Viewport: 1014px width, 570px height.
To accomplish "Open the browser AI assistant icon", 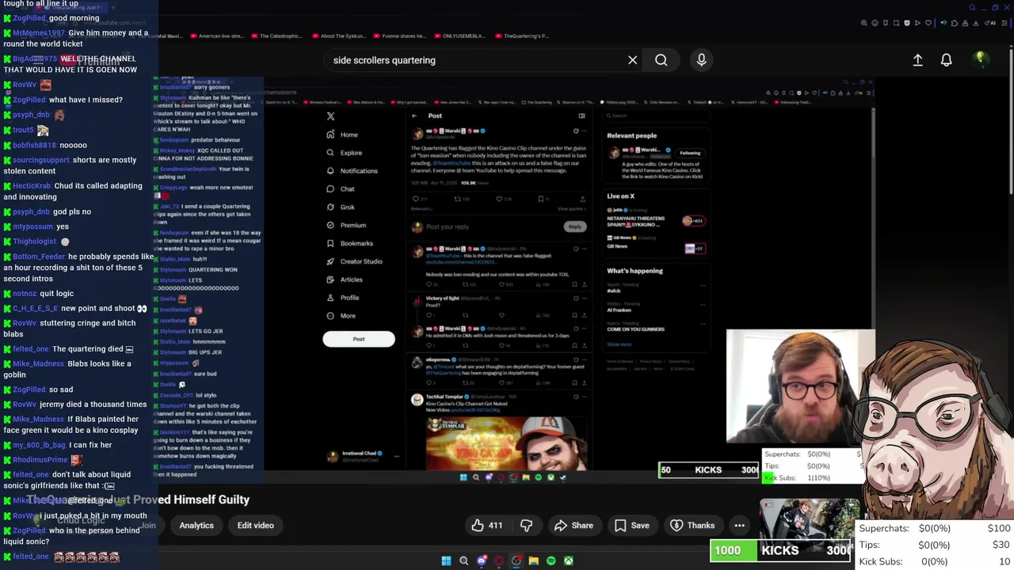I will point(991,23).
